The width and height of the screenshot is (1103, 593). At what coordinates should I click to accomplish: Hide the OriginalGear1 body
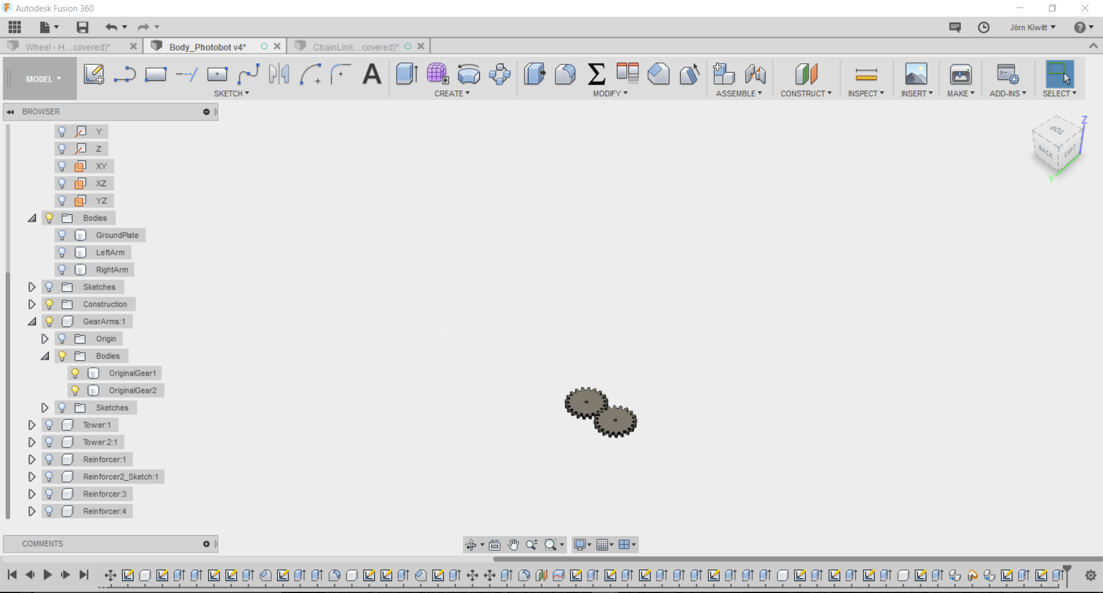point(75,373)
